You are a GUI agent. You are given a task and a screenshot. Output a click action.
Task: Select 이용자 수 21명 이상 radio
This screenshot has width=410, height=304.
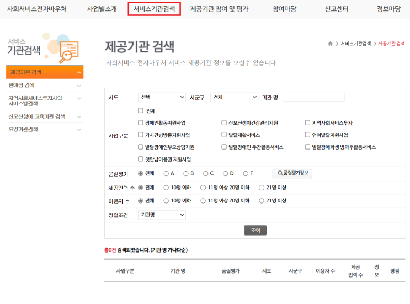pyautogui.click(x=262, y=201)
